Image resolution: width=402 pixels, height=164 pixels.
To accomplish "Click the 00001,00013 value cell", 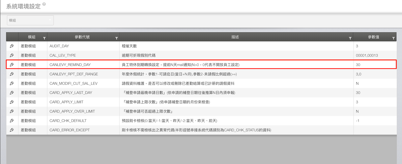I will click(367, 55).
